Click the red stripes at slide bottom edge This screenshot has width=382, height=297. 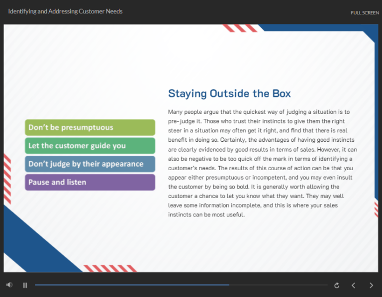(x=110, y=269)
